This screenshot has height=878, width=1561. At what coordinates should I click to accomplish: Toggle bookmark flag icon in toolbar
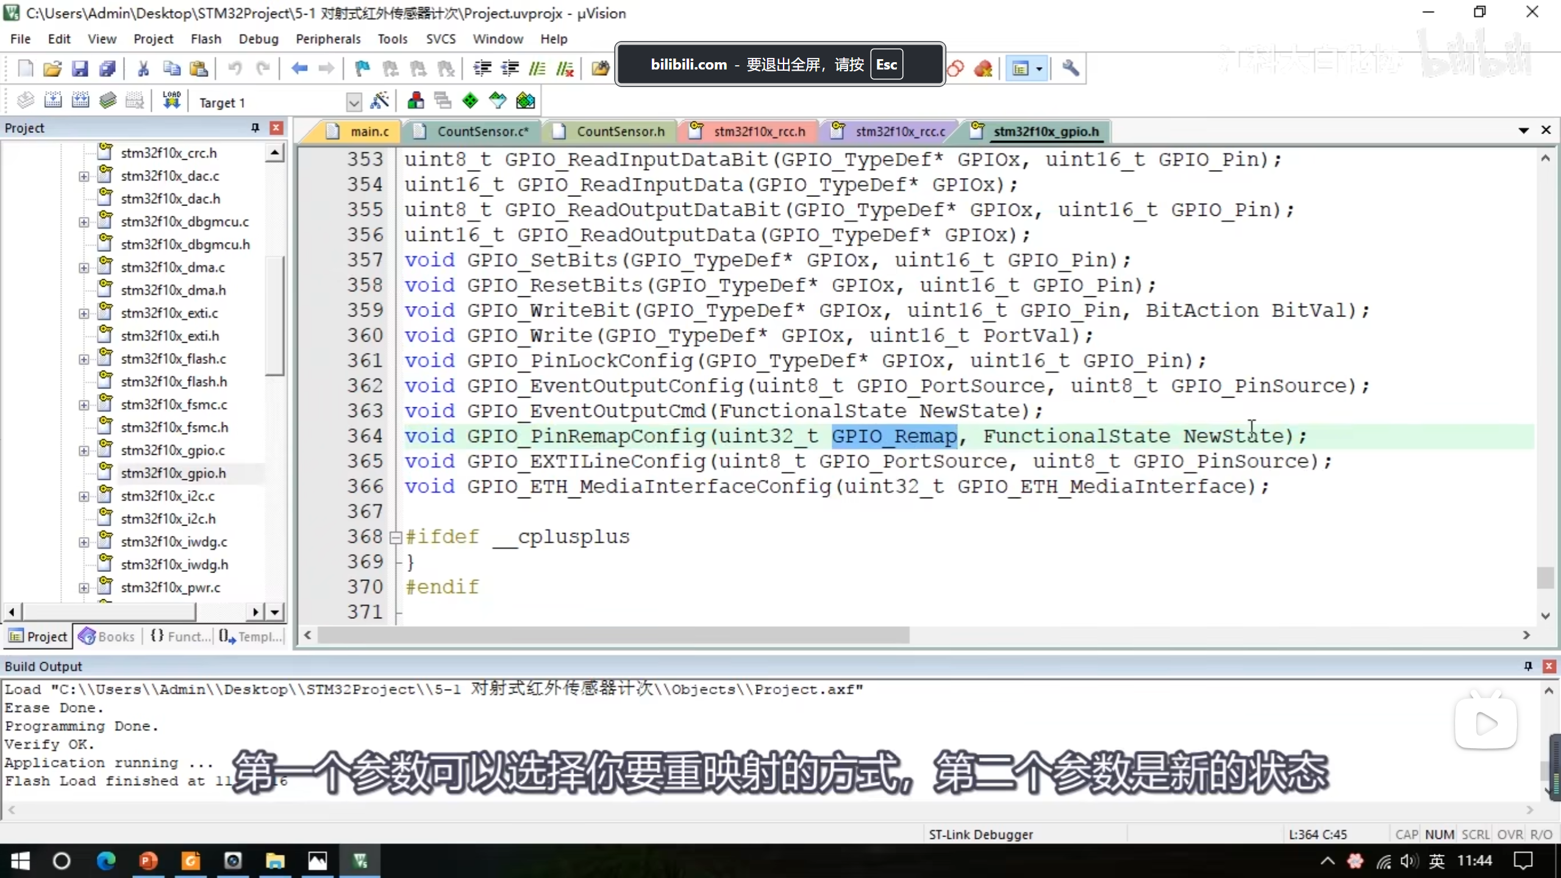tap(362, 68)
